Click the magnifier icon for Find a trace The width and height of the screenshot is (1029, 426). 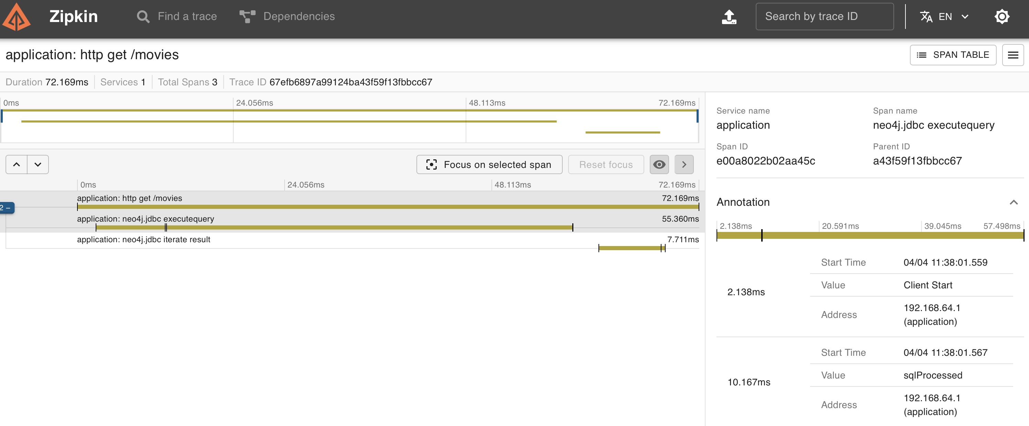point(143,17)
